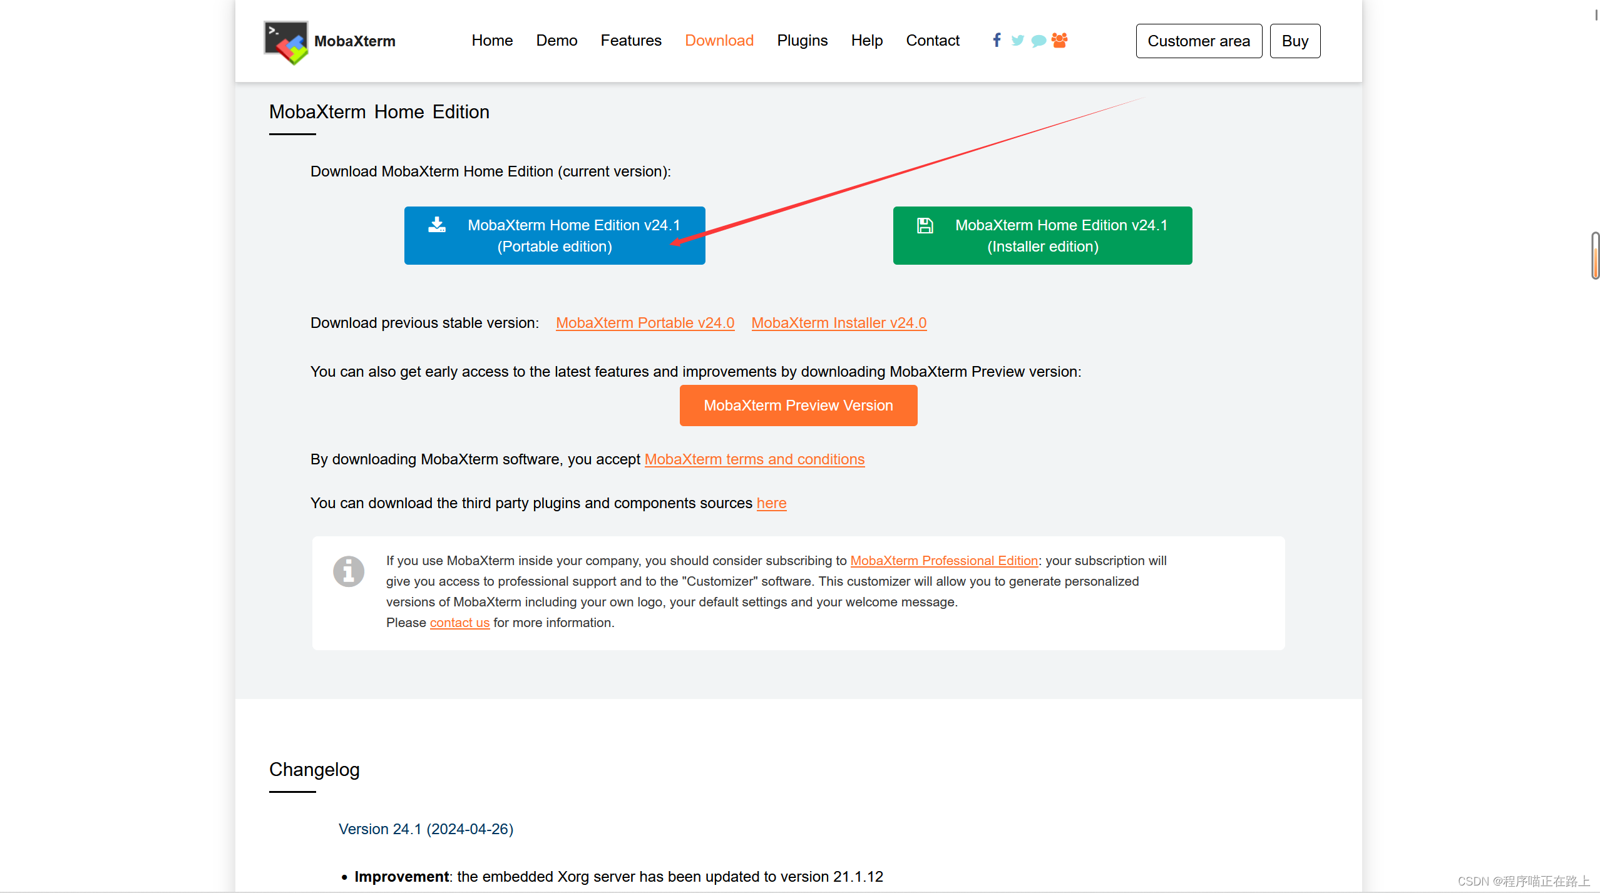Click contact us link in notice box
1600x893 pixels.
pyautogui.click(x=459, y=621)
